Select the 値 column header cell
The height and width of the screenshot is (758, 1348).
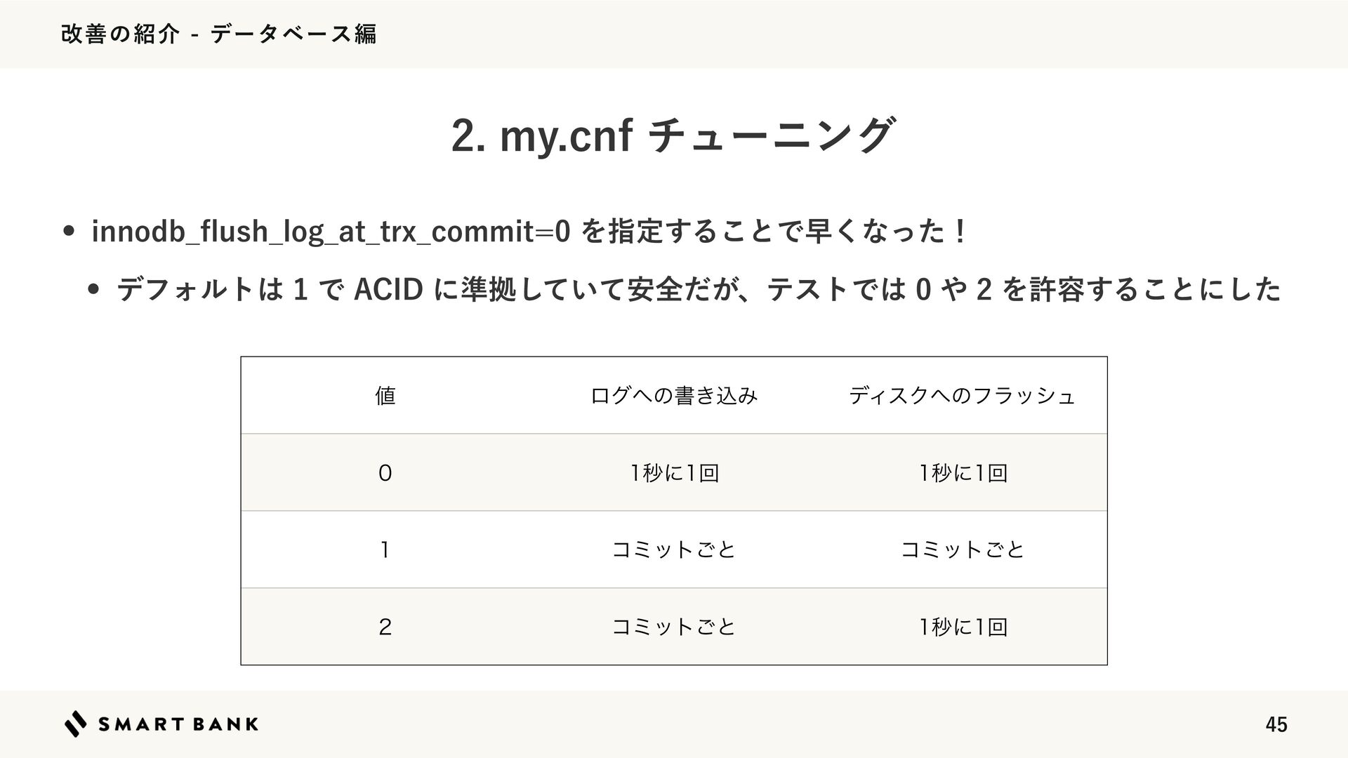[385, 396]
